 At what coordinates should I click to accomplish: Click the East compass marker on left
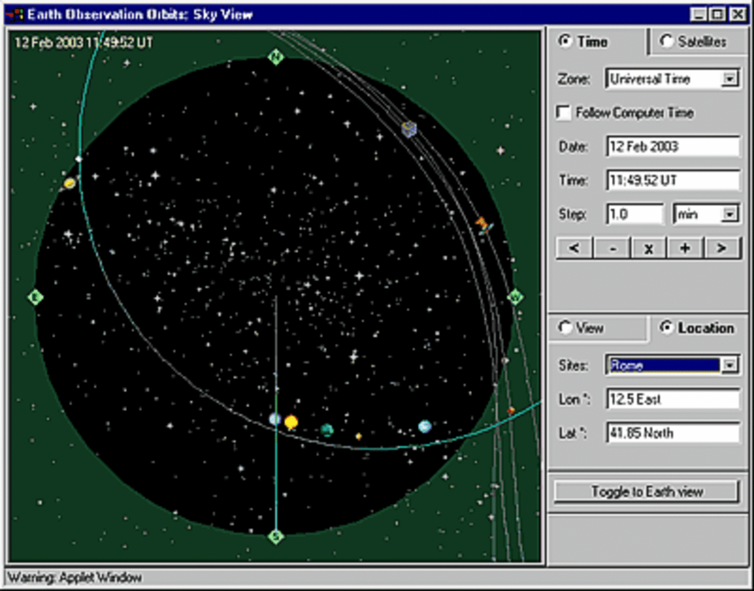[35, 297]
